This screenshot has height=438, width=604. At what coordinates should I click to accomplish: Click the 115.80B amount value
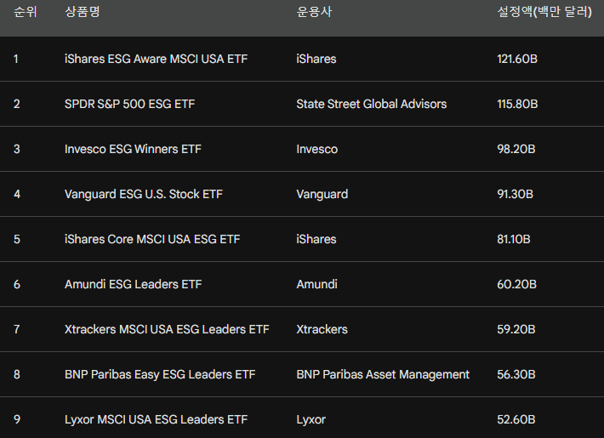517,104
